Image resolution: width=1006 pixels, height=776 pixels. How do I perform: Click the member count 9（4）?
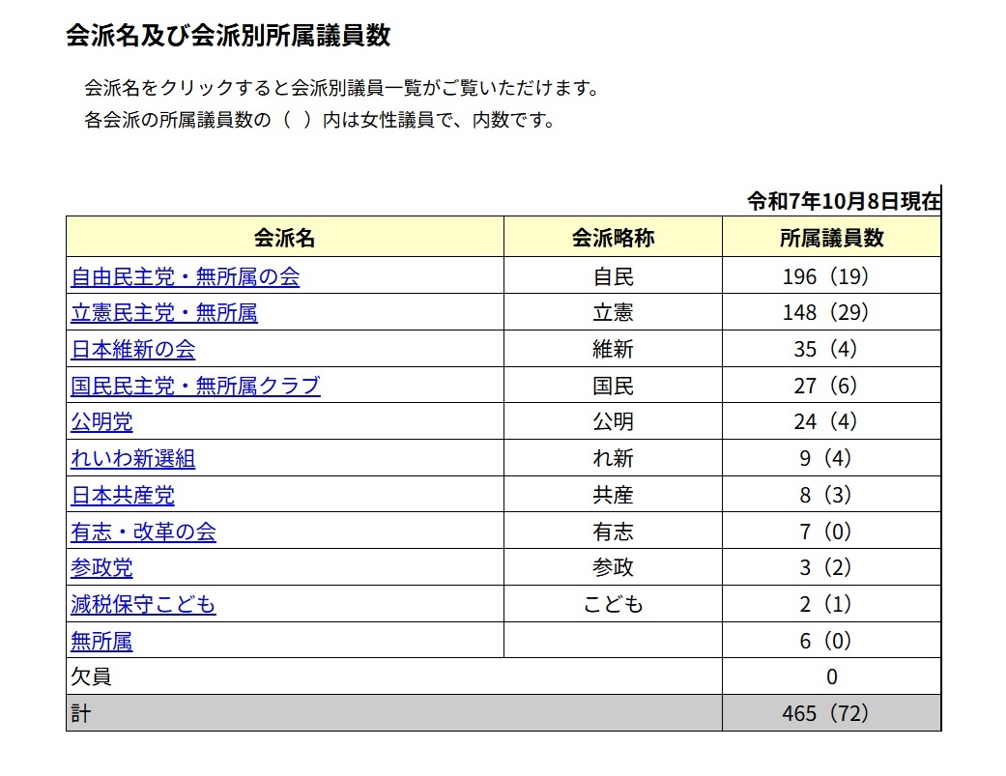coord(825,458)
